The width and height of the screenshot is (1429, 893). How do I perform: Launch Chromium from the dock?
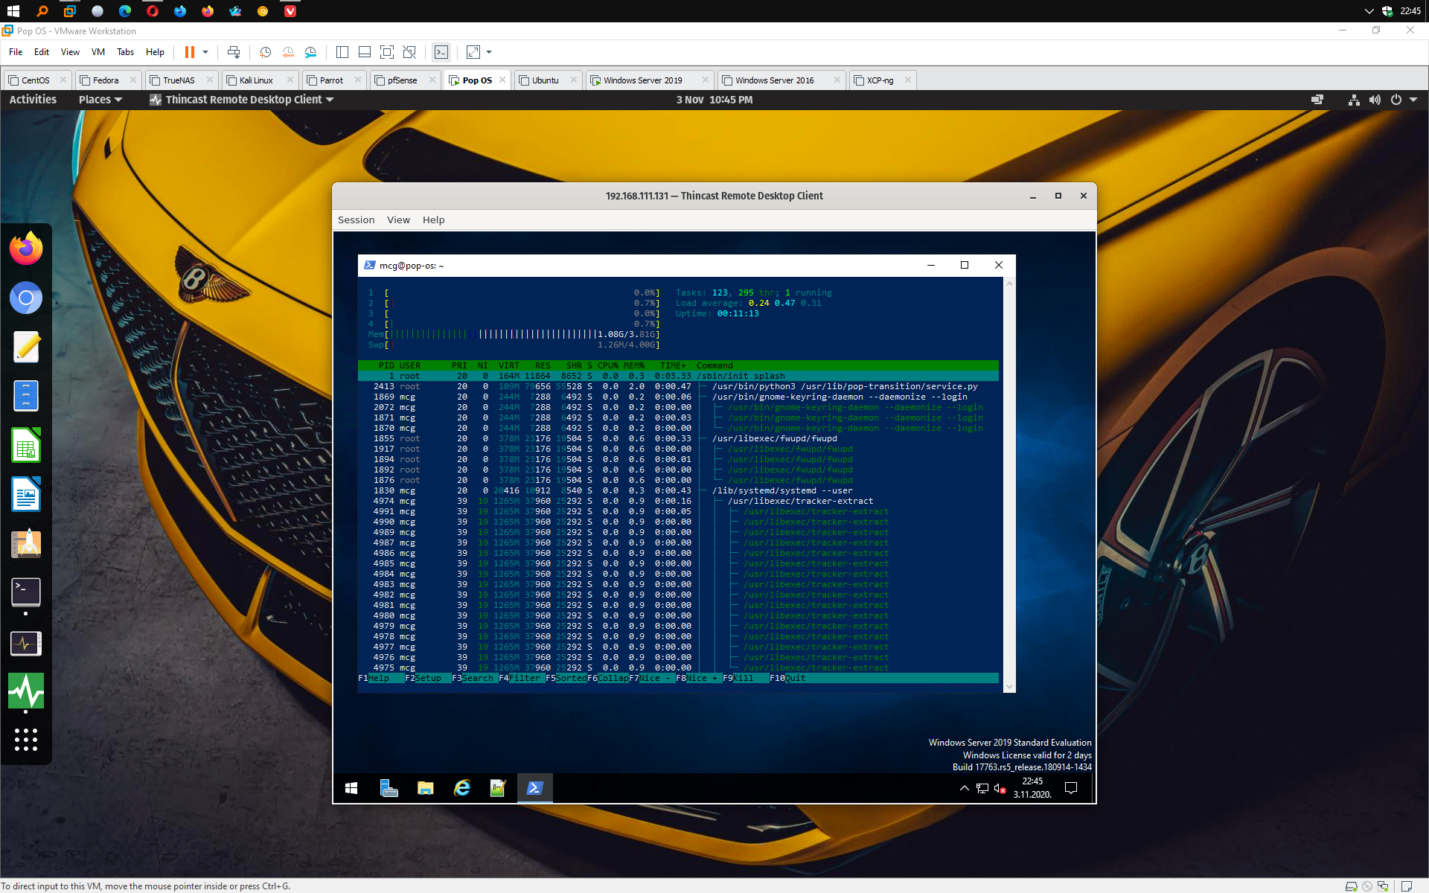pos(26,298)
